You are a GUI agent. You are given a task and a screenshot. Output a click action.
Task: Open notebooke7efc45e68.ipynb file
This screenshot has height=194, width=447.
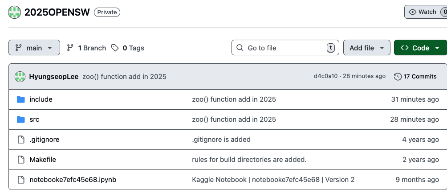point(73,180)
